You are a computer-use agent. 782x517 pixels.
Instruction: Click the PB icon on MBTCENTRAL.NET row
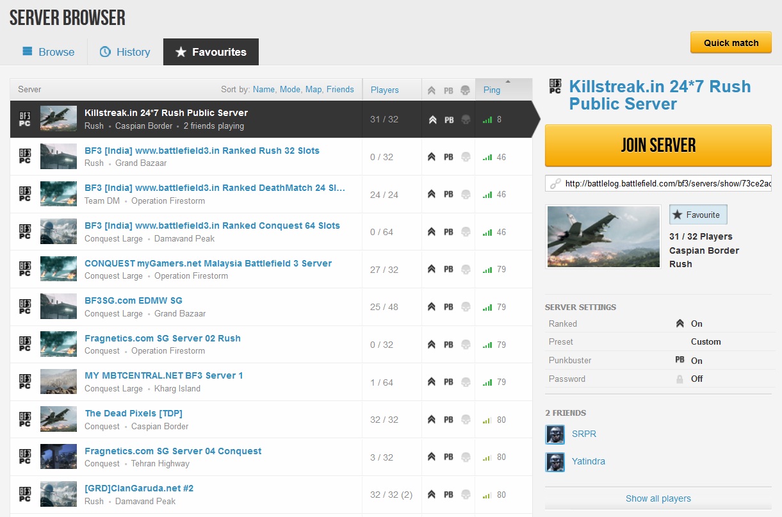(448, 382)
